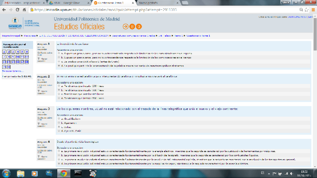The height and width of the screenshot is (178, 317).
Task: Jump to question 20 in quiz navigation
Action: click(x=9, y=67)
